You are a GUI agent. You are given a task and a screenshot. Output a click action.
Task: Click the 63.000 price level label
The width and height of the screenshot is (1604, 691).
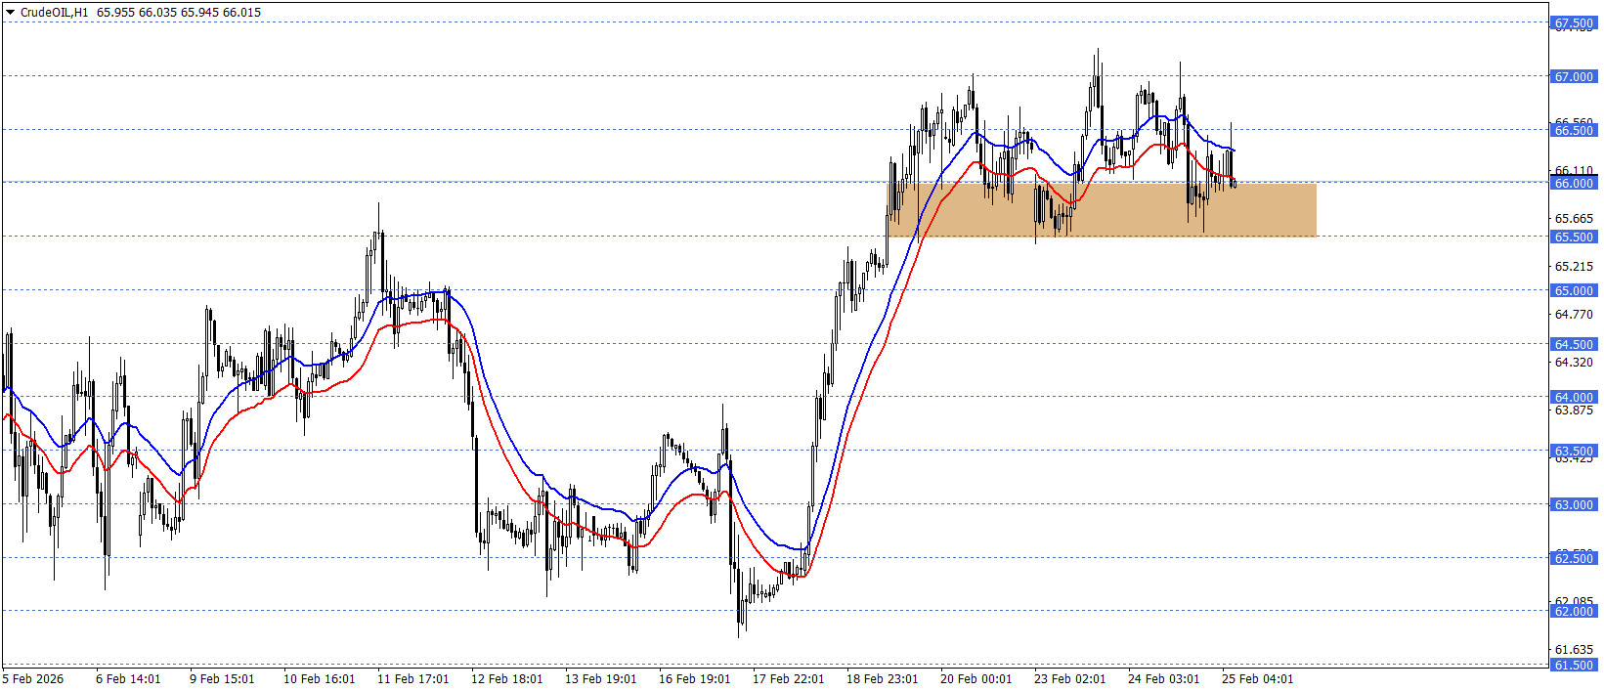[x=1574, y=504]
